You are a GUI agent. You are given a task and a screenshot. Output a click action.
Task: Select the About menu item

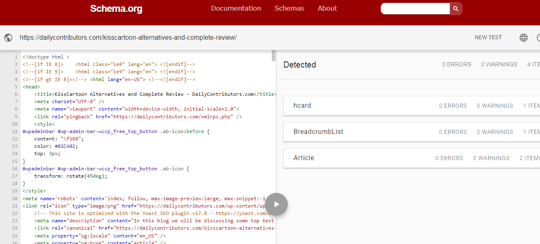[327, 8]
